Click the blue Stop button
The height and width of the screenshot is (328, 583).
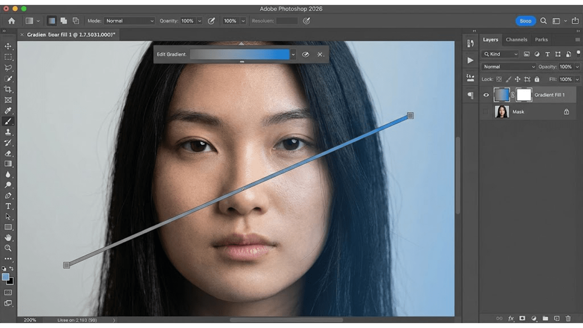coord(525,21)
